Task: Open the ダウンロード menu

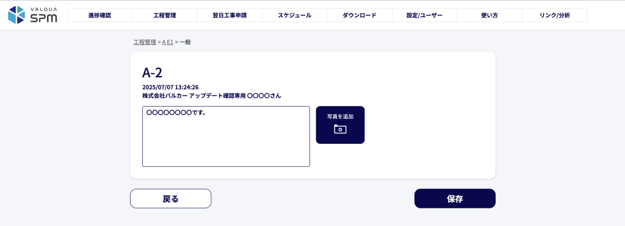Action: [x=359, y=15]
